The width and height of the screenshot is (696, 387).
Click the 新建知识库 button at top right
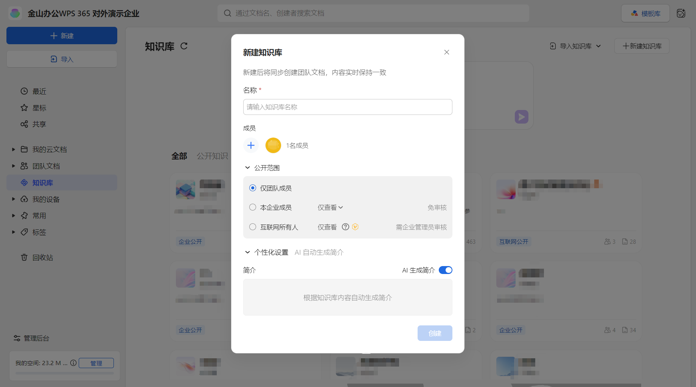point(642,46)
